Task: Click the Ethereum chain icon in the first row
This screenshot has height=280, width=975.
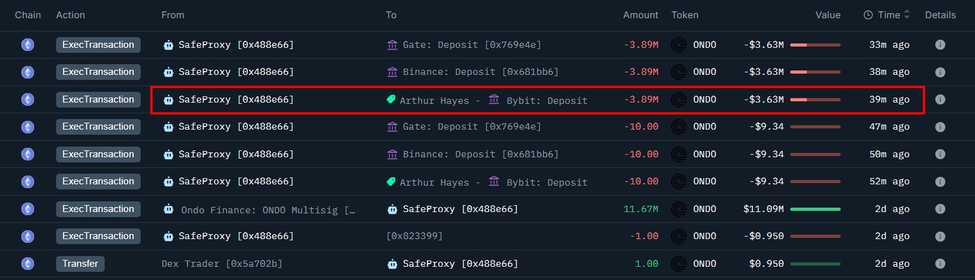Action: [x=28, y=45]
